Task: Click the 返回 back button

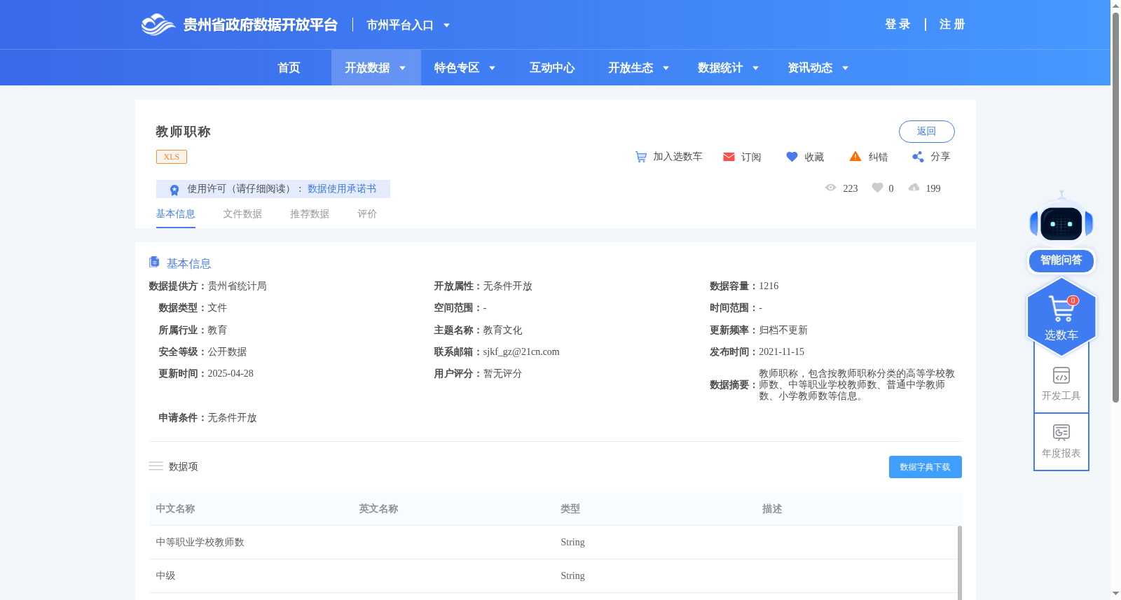Action: tap(926, 132)
